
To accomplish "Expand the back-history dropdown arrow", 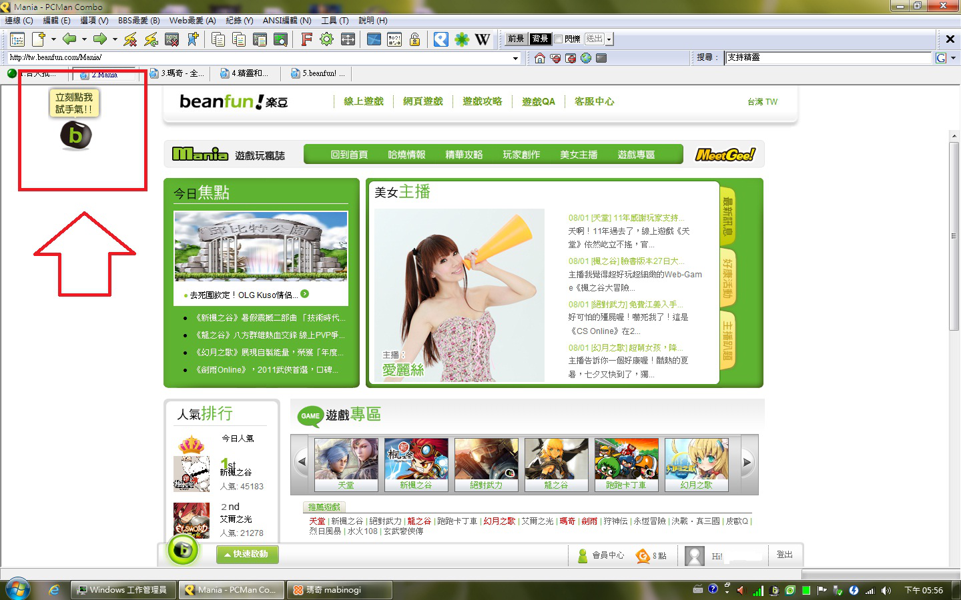I will (84, 39).
